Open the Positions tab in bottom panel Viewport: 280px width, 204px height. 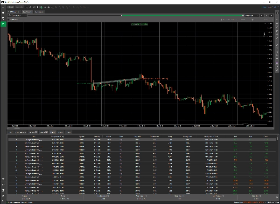pyautogui.click(x=33, y=132)
